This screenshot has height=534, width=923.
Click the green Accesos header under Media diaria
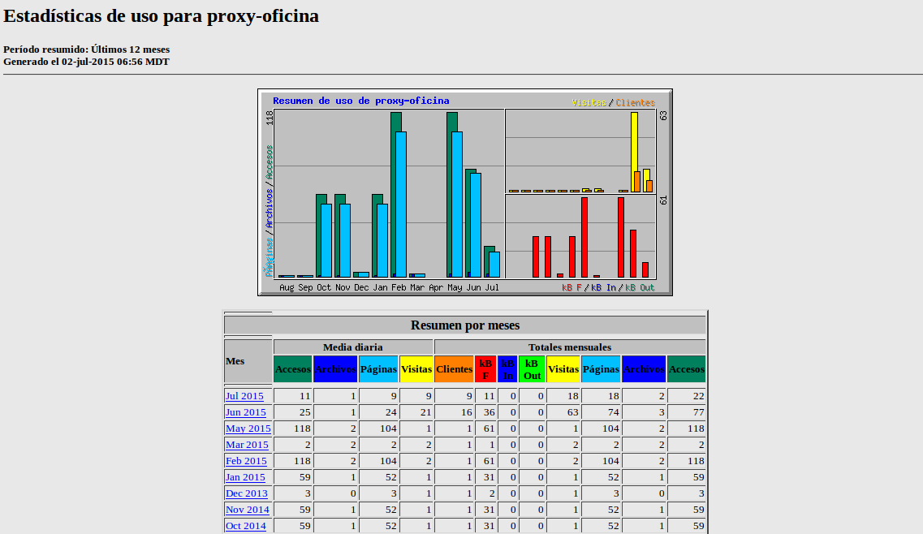pyautogui.click(x=292, y=369)
